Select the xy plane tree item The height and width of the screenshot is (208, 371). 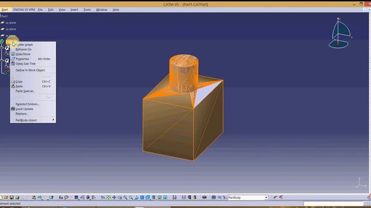point(9,23)
